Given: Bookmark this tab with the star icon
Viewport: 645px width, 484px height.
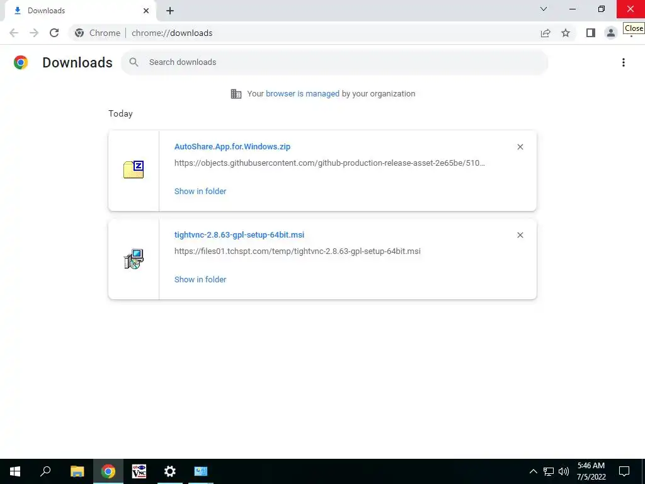Looking at the screenshot, I should [x=566, y=33].
